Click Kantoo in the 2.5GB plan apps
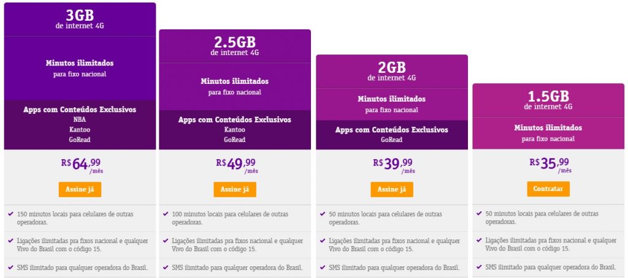The height and width of the screenshot is (278, 628). [235, 130]
